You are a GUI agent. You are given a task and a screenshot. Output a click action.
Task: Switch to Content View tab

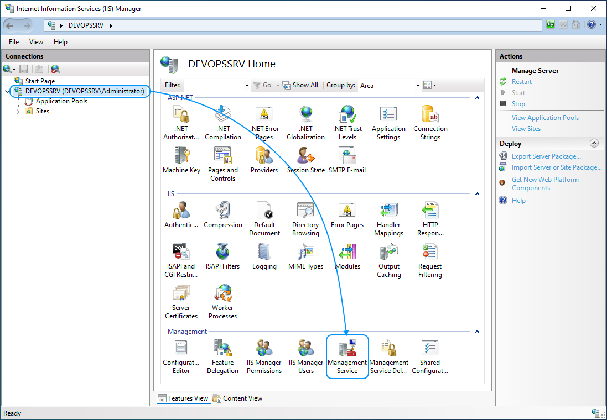click(x=238, y=398)
